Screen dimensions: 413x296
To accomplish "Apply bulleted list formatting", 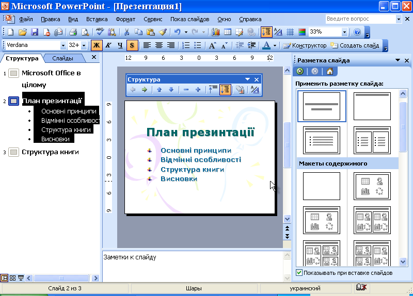I will [198, 45].
